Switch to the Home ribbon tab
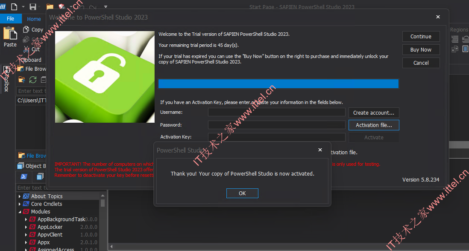 pyautogui.click(x=34, y=19)
